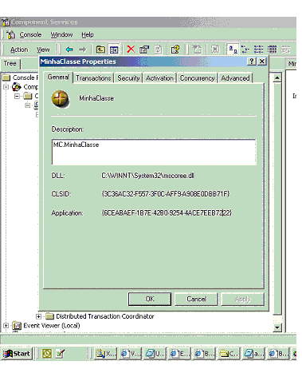Viewport: 302px width, 365px height.
Task: Click inside the Description text box
Action: pos(154,152)
